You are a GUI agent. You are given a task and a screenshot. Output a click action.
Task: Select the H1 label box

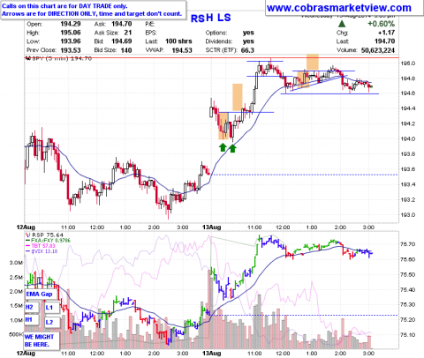tap(32, 319)
